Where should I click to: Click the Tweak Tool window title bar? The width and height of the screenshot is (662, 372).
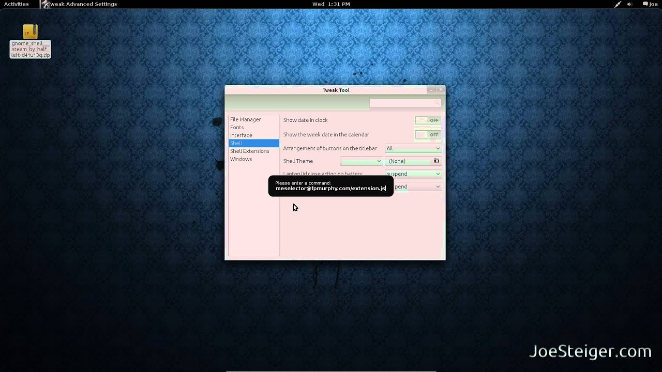[335, 90]
